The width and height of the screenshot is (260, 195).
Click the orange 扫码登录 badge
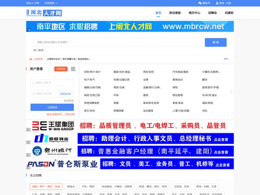point(61,69)
